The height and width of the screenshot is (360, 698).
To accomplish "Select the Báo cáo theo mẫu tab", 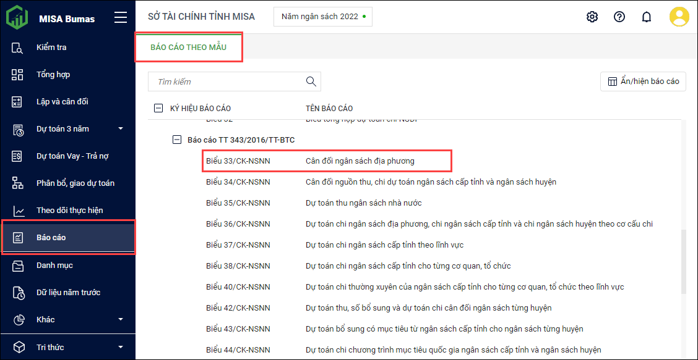I will click(x=188, y=48).
